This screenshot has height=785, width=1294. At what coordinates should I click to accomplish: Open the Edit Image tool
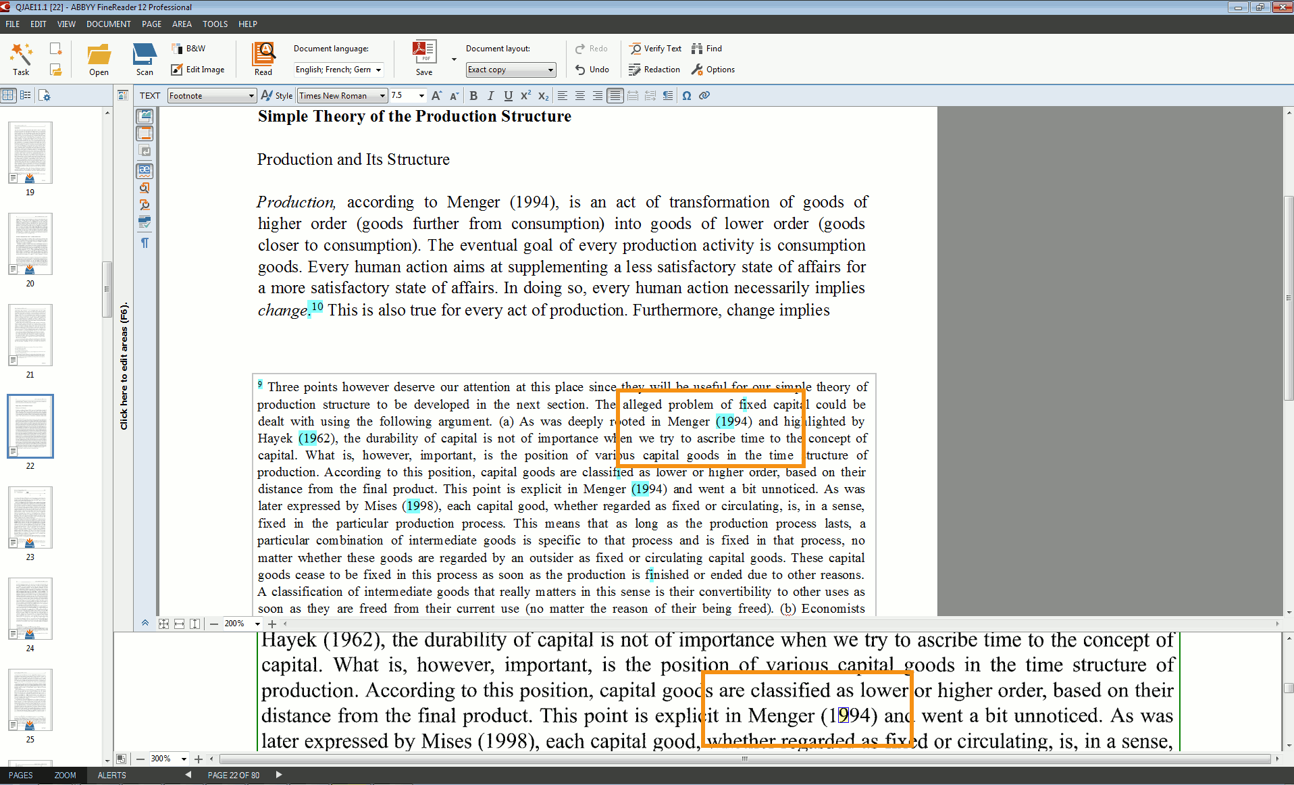coord(198,70)
